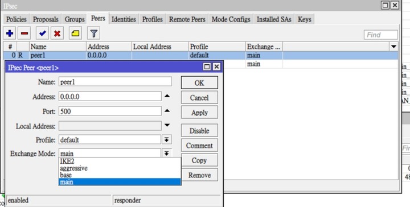Viewport: 410px width, 207px height.
Task: Select the Peers tab
Action: [x=98, y=18]
